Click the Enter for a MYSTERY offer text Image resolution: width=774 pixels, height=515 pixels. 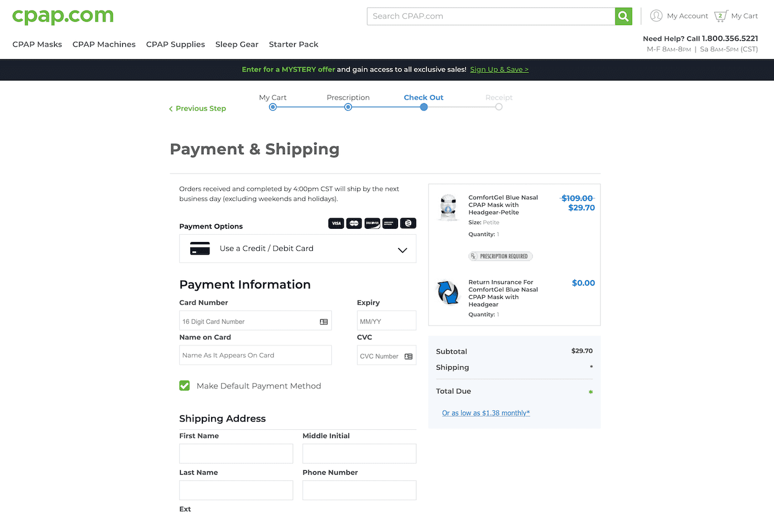289,70
